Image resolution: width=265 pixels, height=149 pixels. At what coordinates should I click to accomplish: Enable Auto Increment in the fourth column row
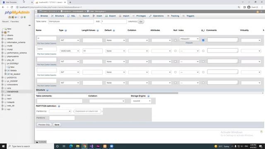203,72
